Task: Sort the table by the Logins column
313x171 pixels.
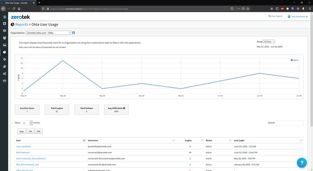Action: [190, 140]
